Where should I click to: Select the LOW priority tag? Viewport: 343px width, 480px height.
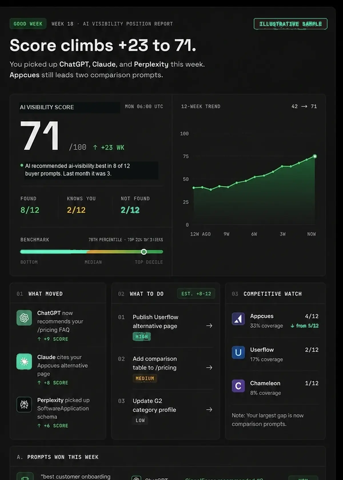click(140, 420)
